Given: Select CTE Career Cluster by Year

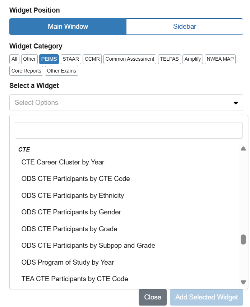Looking at the screenshot, I should [x=63, y=162].
